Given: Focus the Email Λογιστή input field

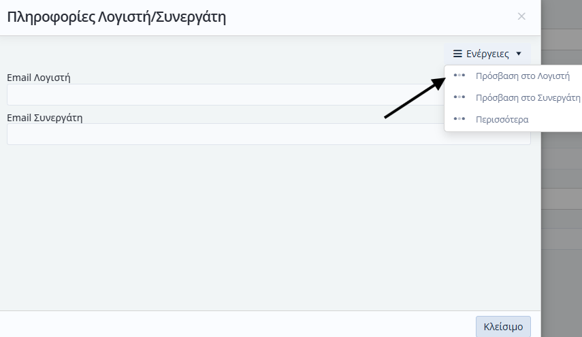Looking at the screenshot, I should (x=218, y=95).
